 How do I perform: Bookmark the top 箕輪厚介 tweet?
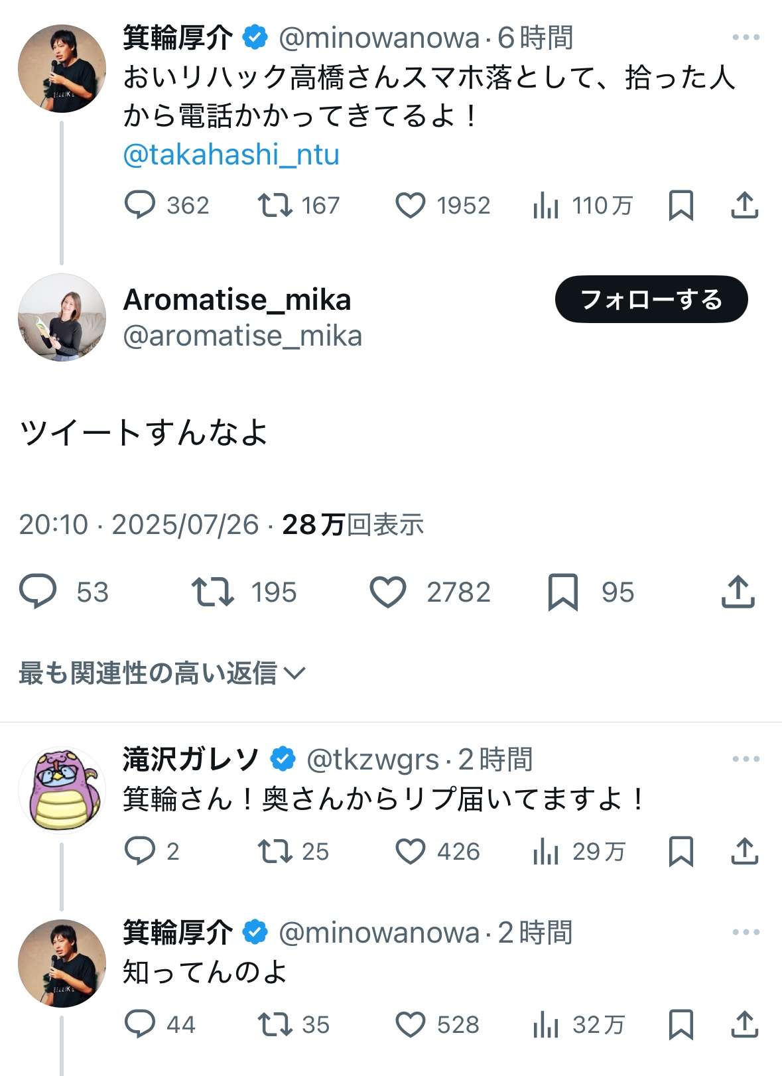tap(681, 205)
